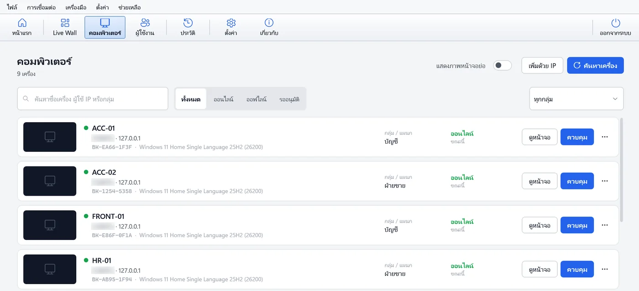Click the search magnifier icon
The height and width of the screenshot is (291, 639).
coord(26,99)
